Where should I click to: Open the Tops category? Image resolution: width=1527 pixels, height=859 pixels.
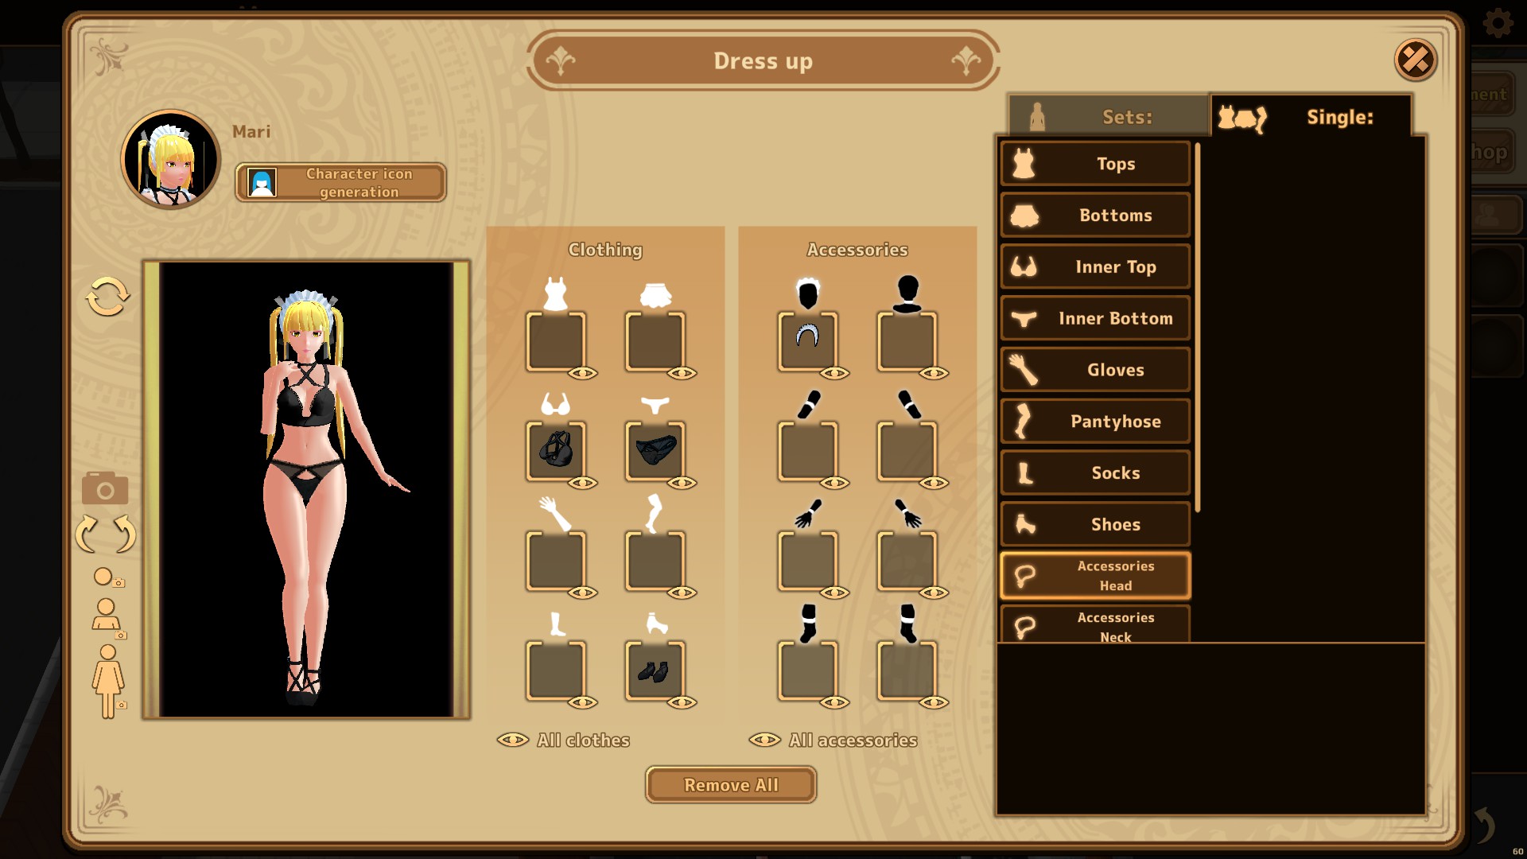[1095, 164]
